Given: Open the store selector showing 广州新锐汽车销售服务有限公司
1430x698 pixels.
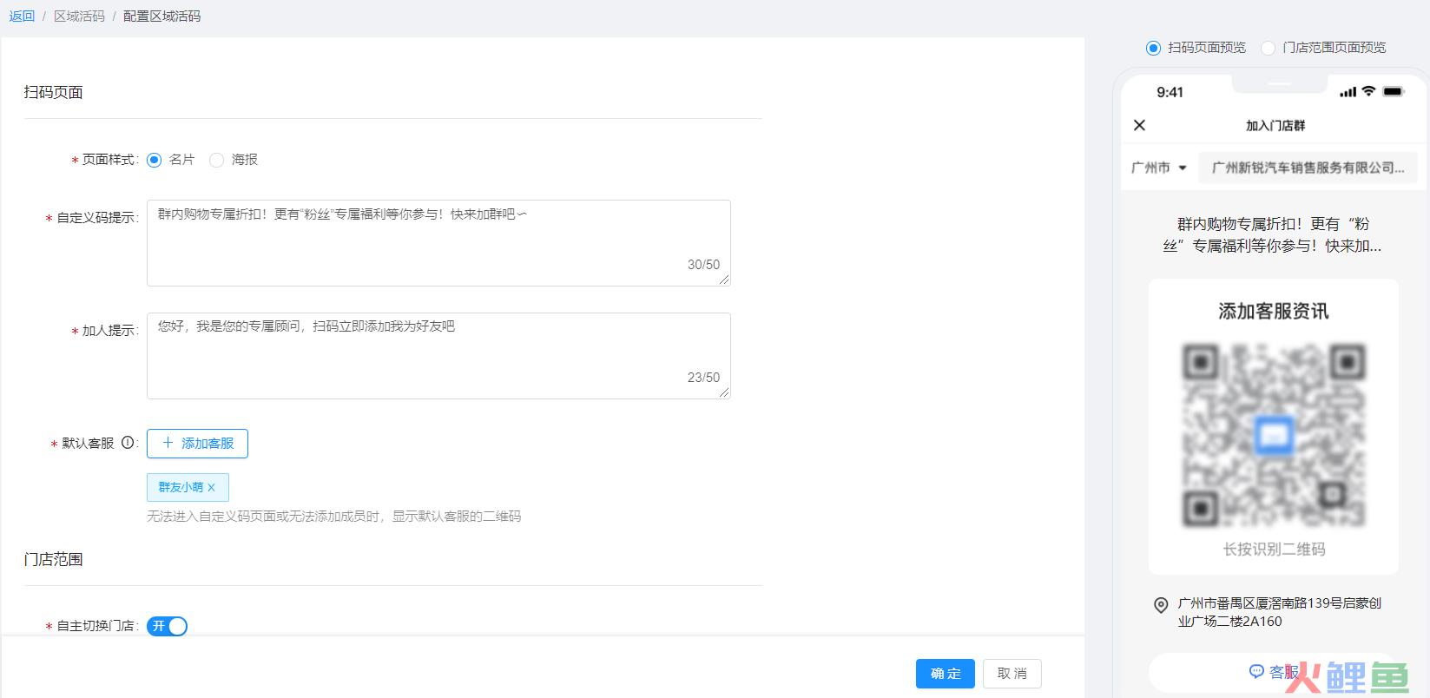Looking at the screenshot, I should point(1308,168).
